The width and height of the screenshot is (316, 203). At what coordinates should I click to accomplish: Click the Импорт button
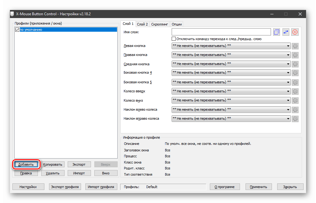tap(79, 173)
